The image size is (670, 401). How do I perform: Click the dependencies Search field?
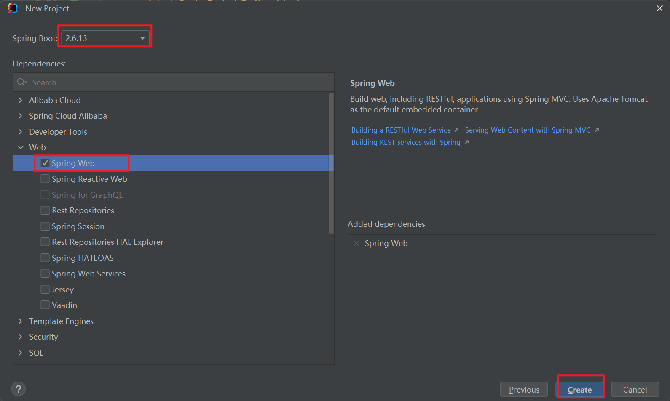174,82
